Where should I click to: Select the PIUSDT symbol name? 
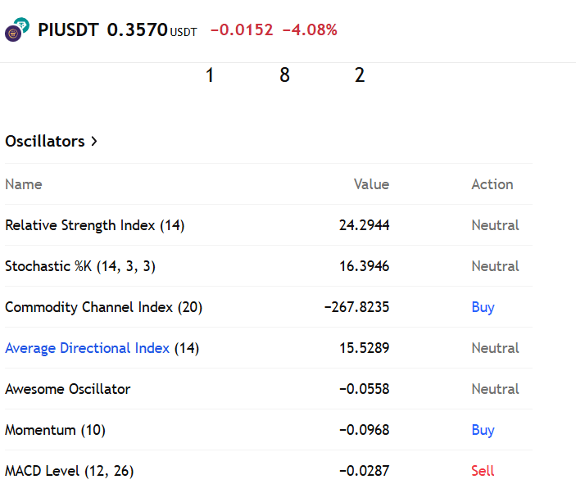68,29
